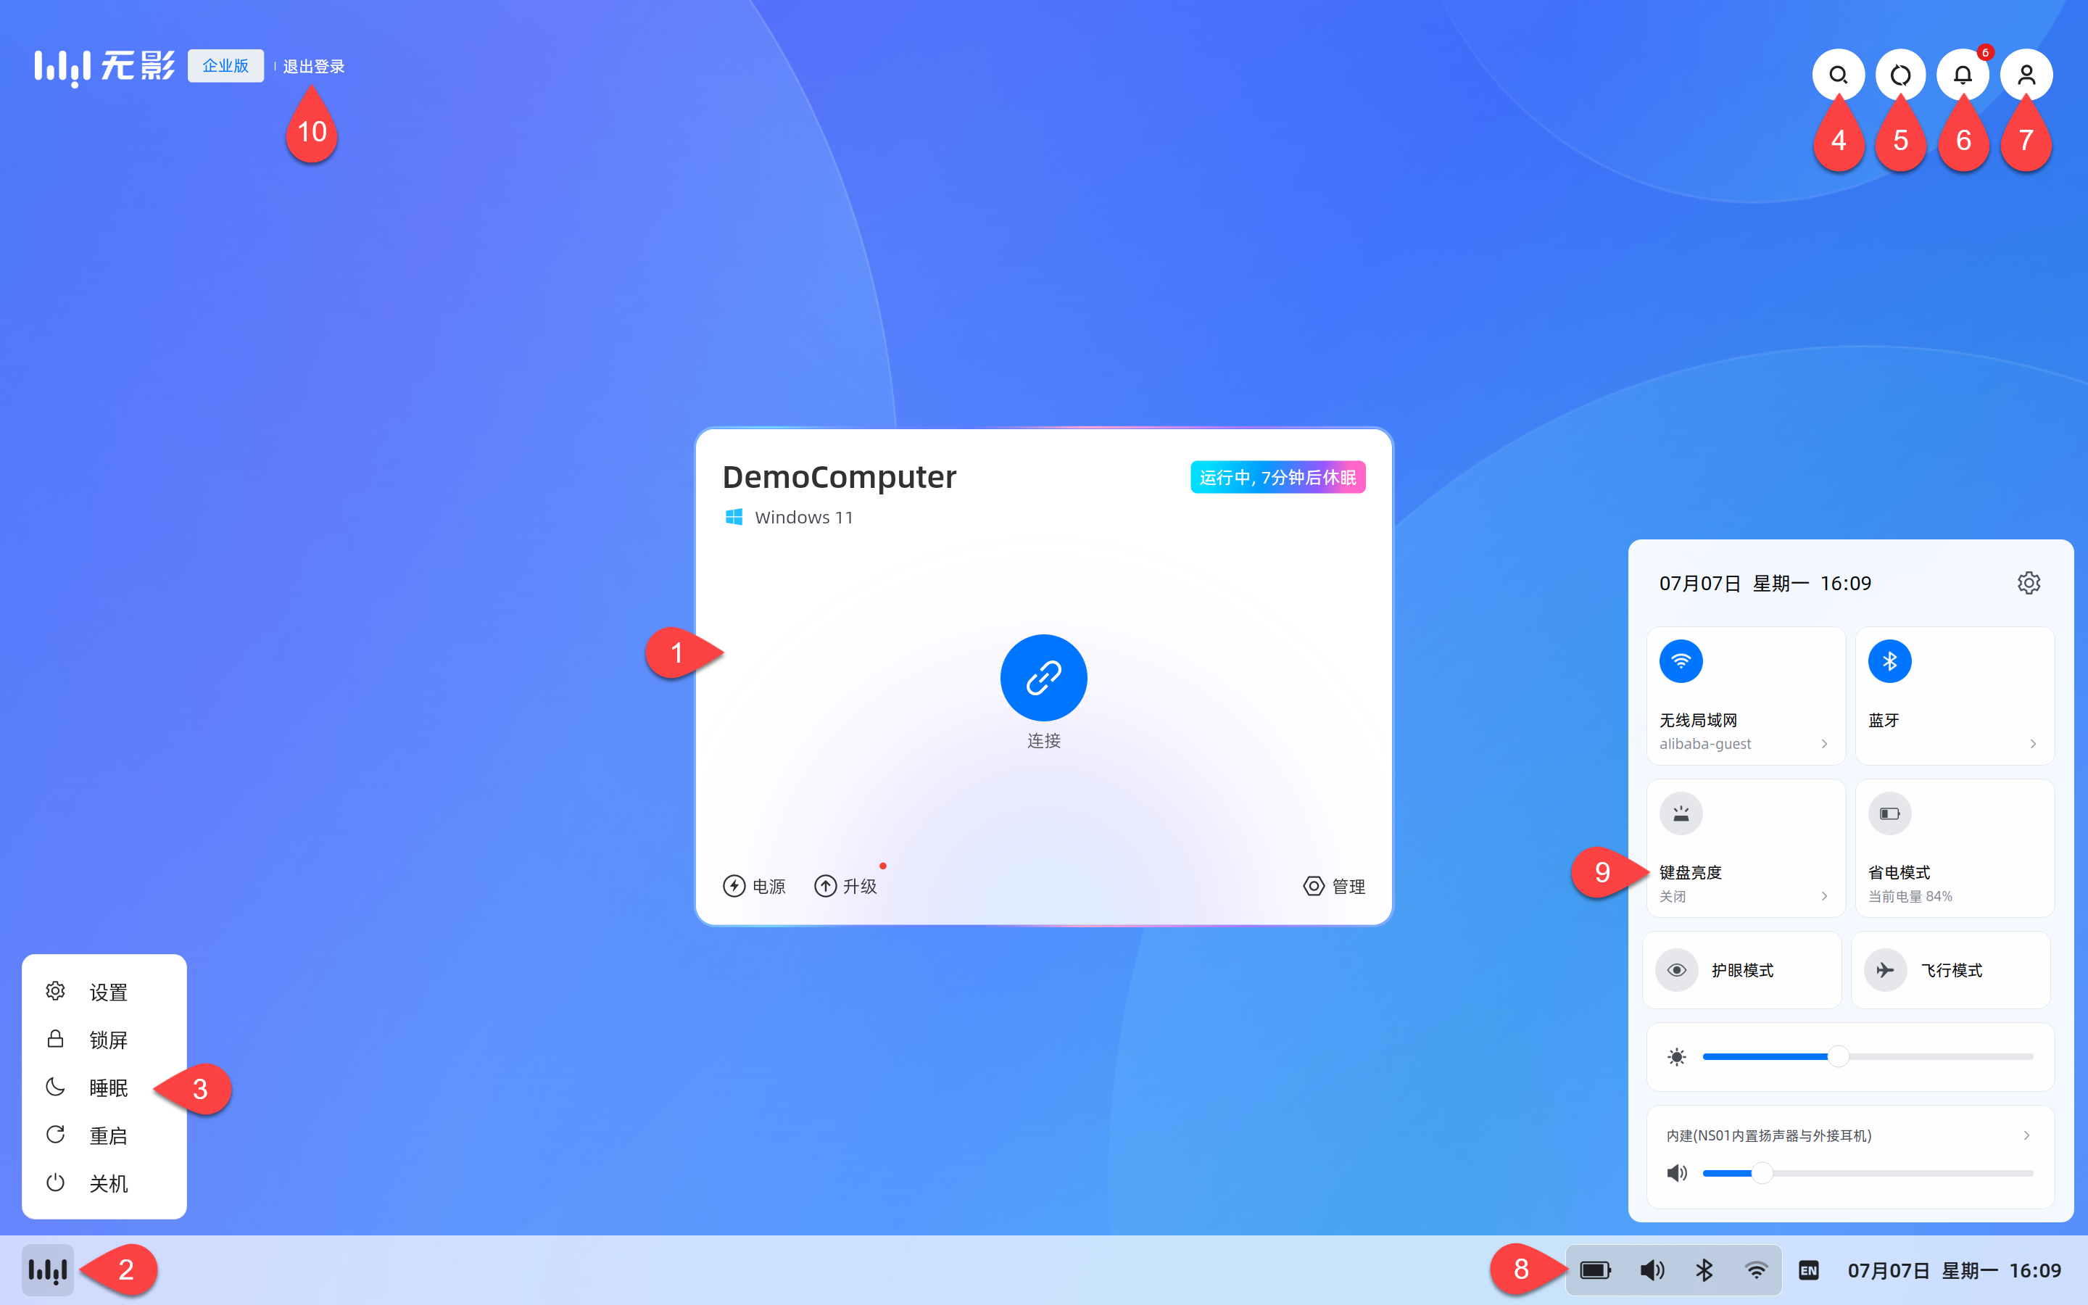This screenshot has width=2088, height=1305.
Task: Open Settings from the start menu
Action: point(104,992)
